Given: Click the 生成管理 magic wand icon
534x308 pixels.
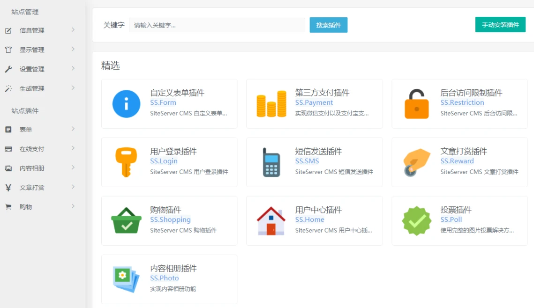Looking at the screenshot, I should [8, 89].
